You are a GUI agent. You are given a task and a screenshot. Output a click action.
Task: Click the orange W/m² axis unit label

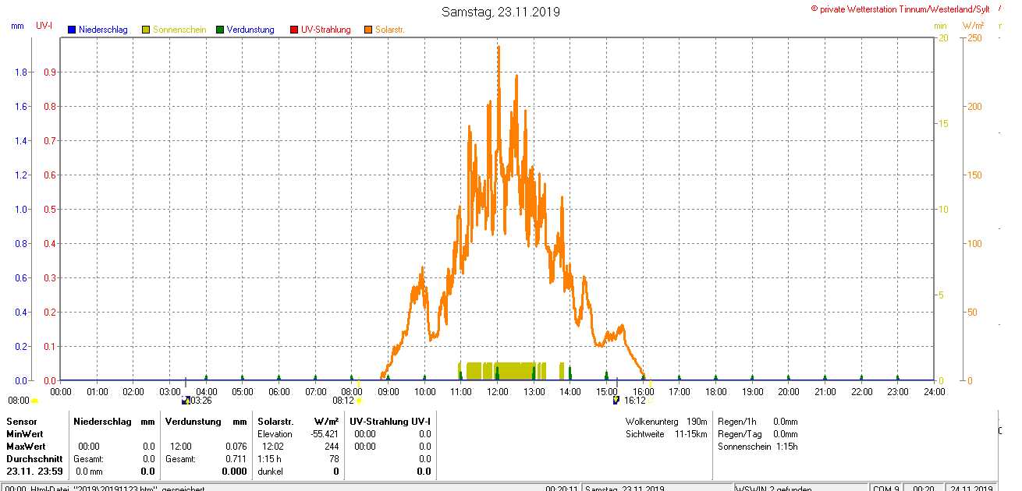click(974, 26)
